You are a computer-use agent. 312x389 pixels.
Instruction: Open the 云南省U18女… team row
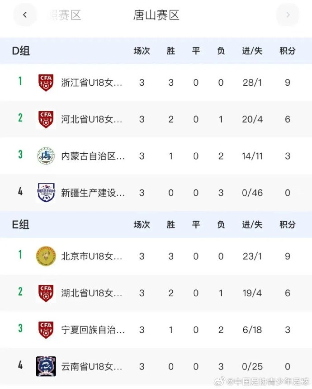(156, 366)
